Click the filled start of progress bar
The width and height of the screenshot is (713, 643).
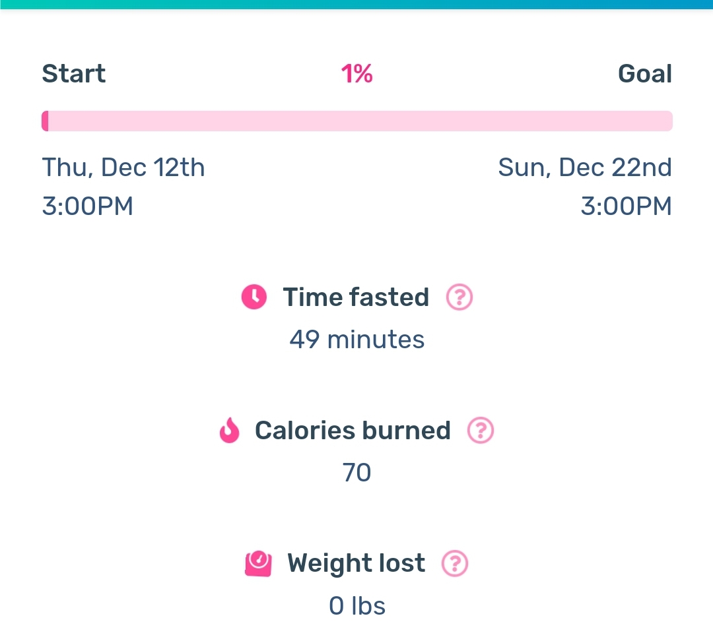click(45, 121)
